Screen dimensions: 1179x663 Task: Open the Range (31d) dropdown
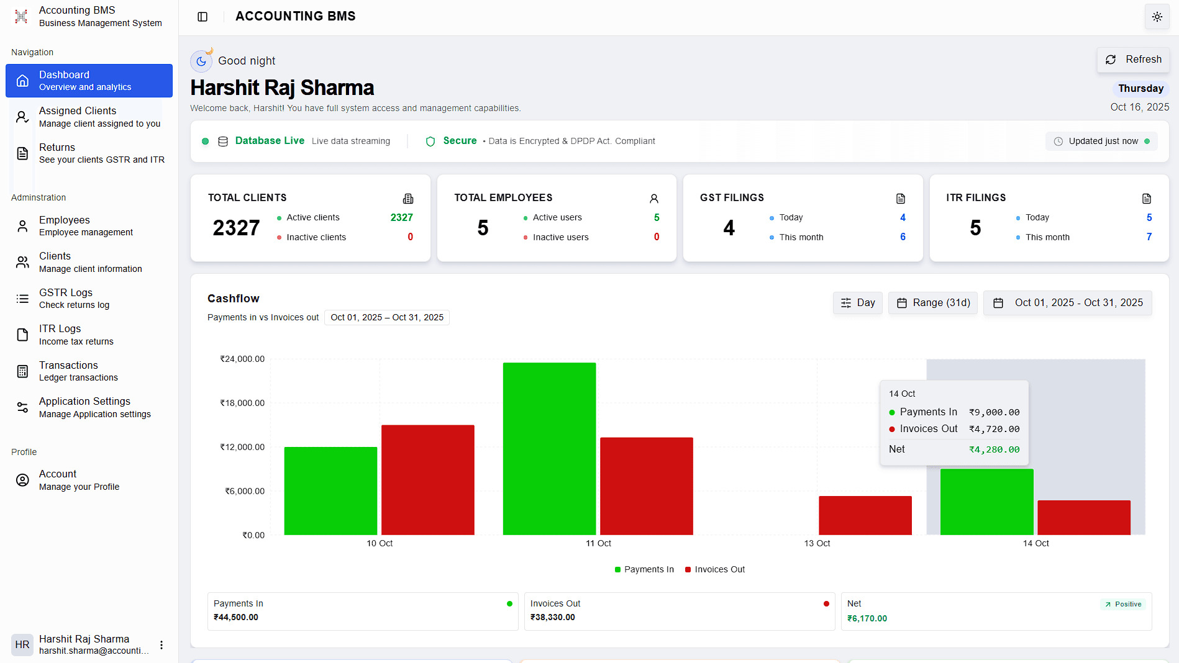pyautogui.click(x=932, y=303)
